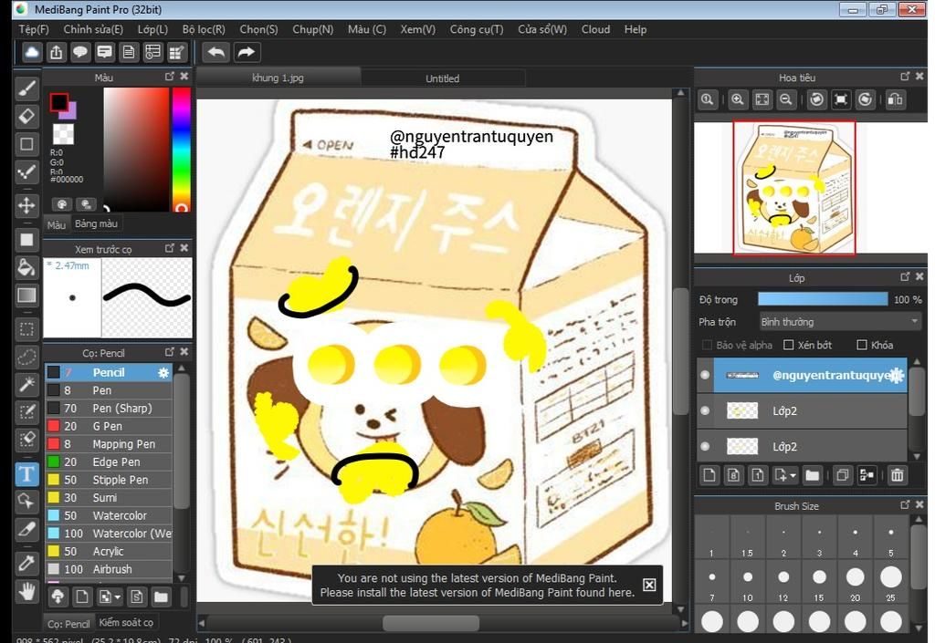Switch to Untitled tab
This screenshot has width=935, height=643.
[443, 78]
